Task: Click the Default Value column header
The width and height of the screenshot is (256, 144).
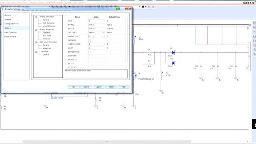Action: [114, 17]
